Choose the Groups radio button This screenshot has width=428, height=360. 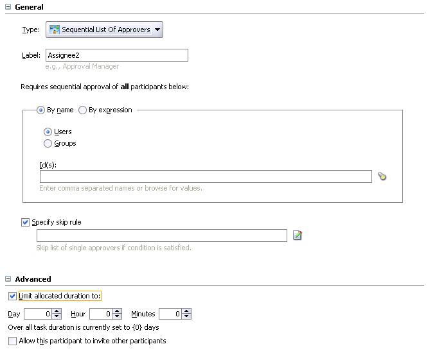pos(48,144)
